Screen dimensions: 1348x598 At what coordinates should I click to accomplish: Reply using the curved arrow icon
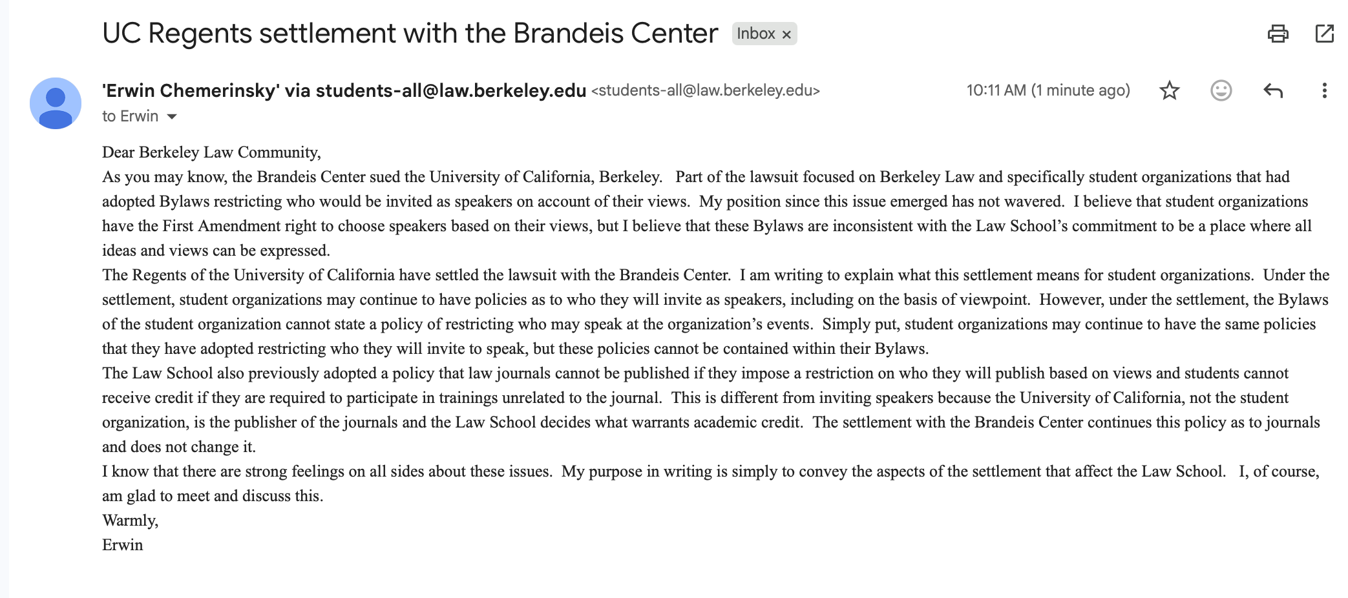click(x=1272, y=90)
